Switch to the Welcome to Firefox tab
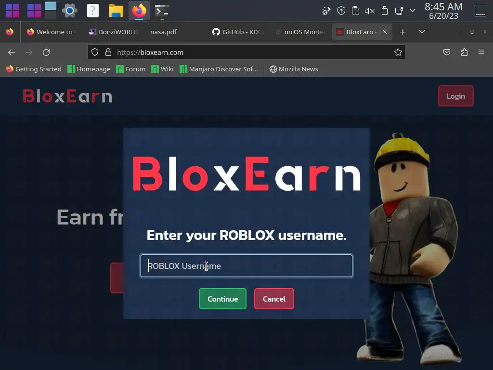493x370 pixels. (x=52, y=32)
